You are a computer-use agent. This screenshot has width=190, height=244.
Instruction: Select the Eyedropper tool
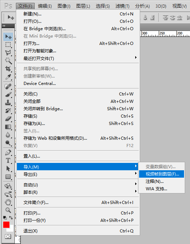(x=8, y=77)
